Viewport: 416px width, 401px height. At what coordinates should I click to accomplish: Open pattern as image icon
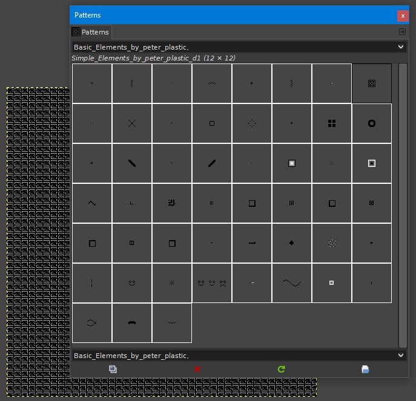point(365,369)
